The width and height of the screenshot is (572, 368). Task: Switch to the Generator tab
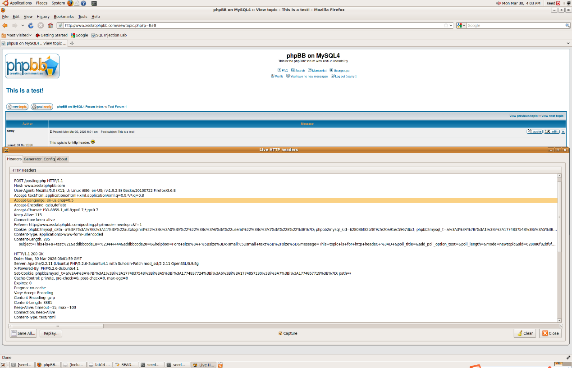(x=32, y=159)
